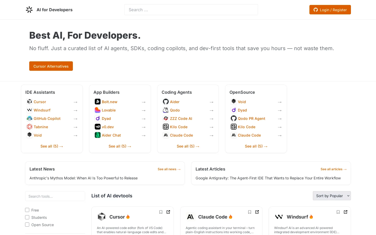Viewport: 376px width, 235px height.
Task: Click the Lovable heart icon
Action: tap(98, 110)
